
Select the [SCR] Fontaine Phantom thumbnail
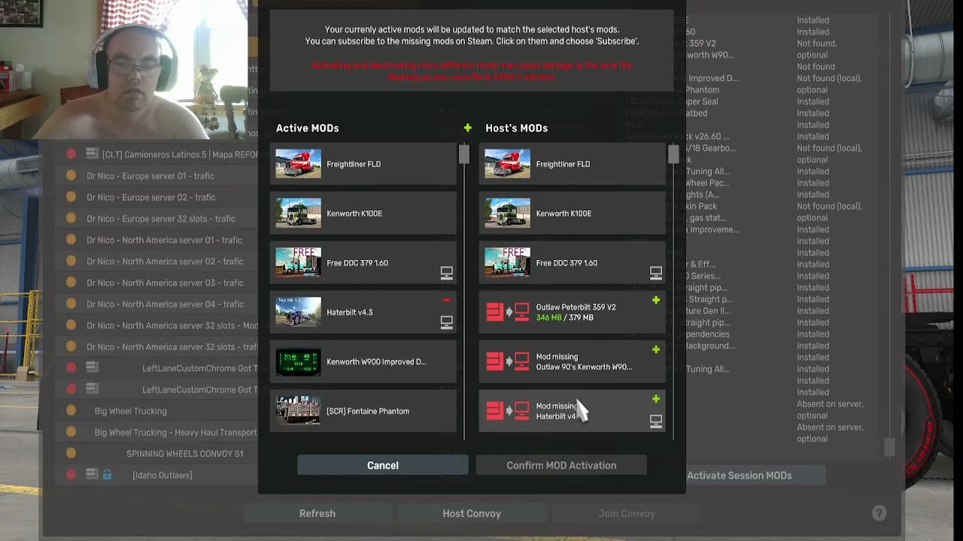tap(298, 411)
